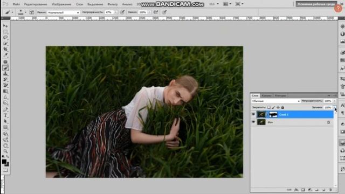
Task: Select the Quick Selection tool
Action: pos(5,43)
